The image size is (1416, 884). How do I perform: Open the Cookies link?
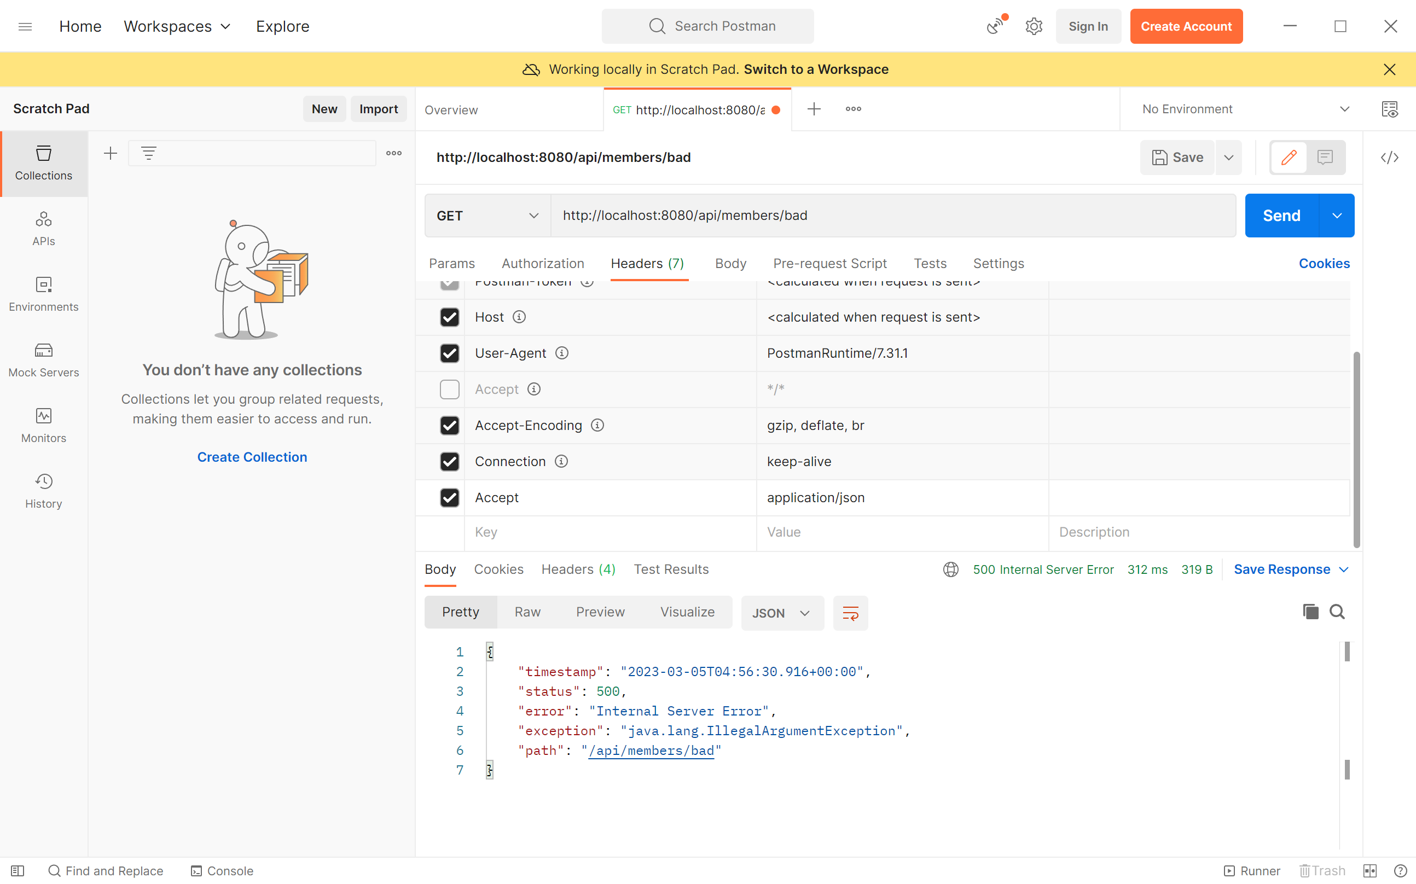[x=1324, y=264]
